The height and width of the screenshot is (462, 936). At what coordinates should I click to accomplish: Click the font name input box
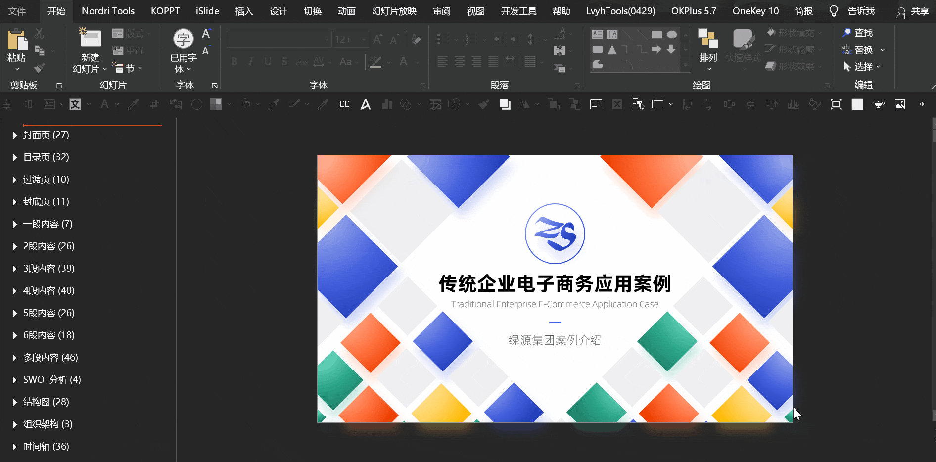pyautogui.click(x=279, y=39)
